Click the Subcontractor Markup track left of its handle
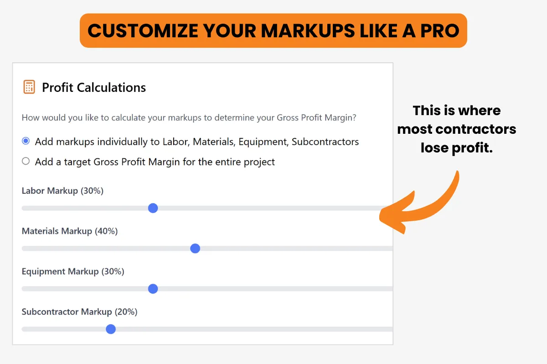547x364 pixels. tap(64, 329)
